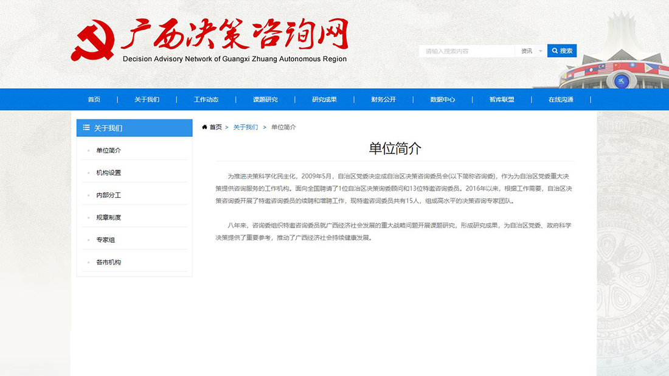Click the home icon in breadcrumb
This screenshot has height=376, width=669.
click(204, 127)
